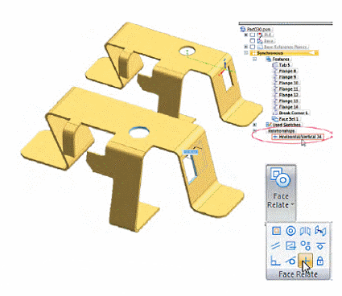Click the Horizontal/Vertical relate icon
The width and height of the screenshot is (342, 296).
pyautogui.click(x=306, y=260)
